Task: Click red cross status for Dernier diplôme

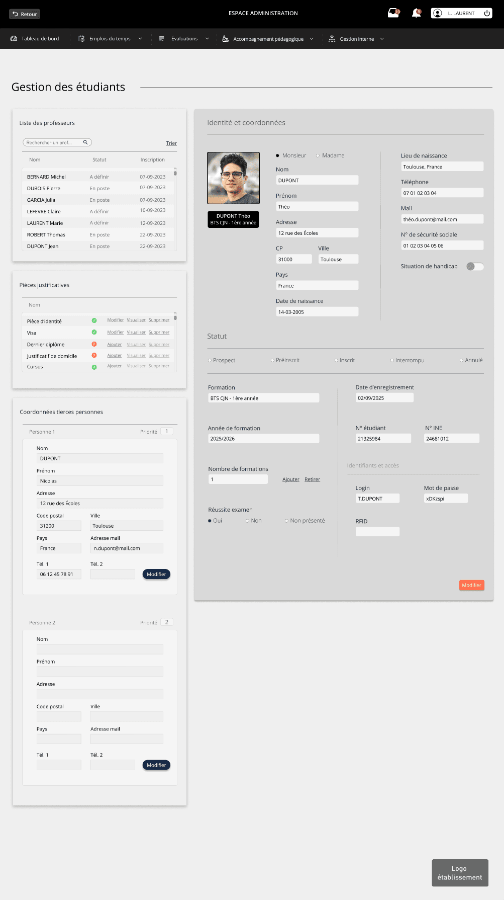Action: 94,344
